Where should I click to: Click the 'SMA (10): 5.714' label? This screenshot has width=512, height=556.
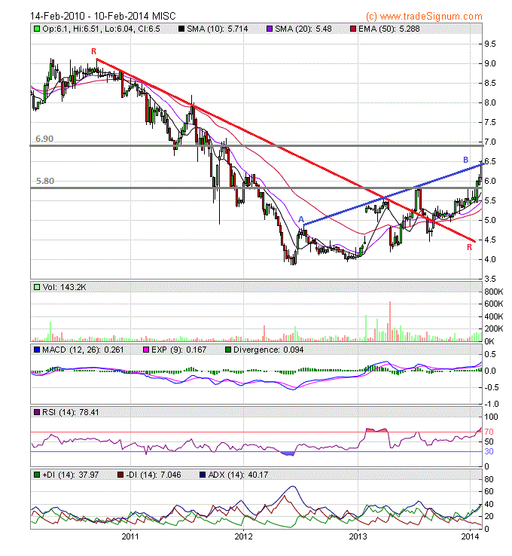click(x=217, y=29)
